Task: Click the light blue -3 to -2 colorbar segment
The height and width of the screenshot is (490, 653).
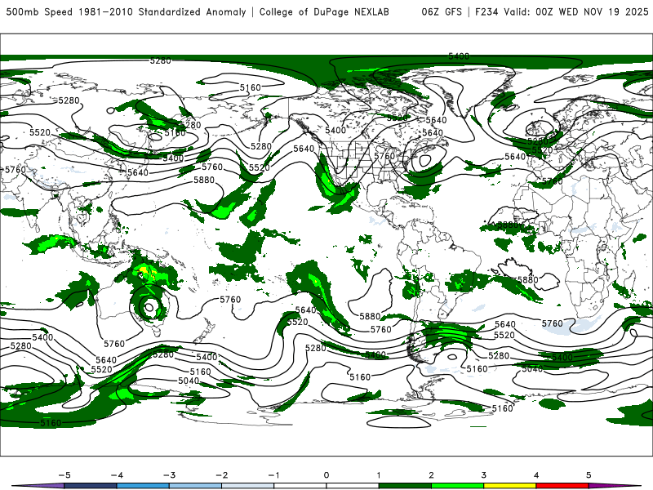Action: point(195,486)
